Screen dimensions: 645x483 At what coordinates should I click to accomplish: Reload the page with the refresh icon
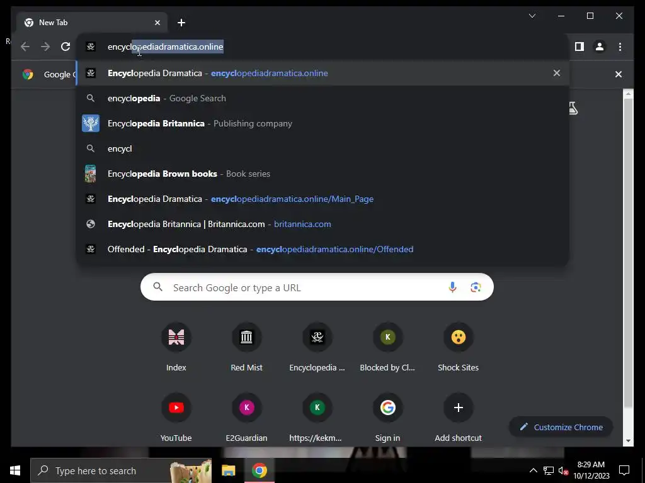click(x=66, y=47)
